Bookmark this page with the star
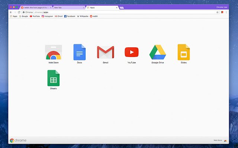 (x=217, y=12)
